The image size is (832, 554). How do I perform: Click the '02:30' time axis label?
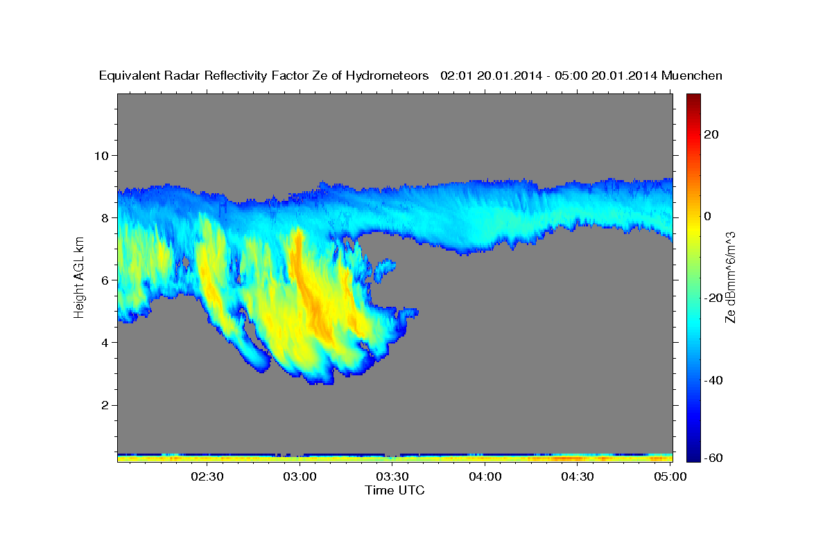[x=207, y=476]
